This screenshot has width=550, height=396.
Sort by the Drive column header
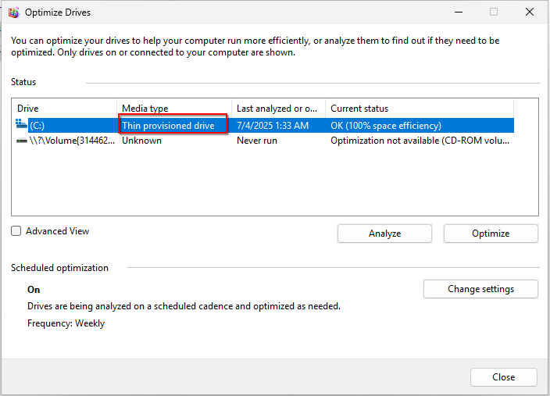pos(64,109)
